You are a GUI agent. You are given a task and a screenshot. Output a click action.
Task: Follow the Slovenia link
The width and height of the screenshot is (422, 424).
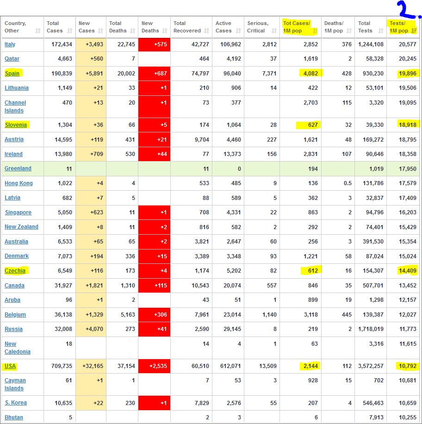point(16,125)
